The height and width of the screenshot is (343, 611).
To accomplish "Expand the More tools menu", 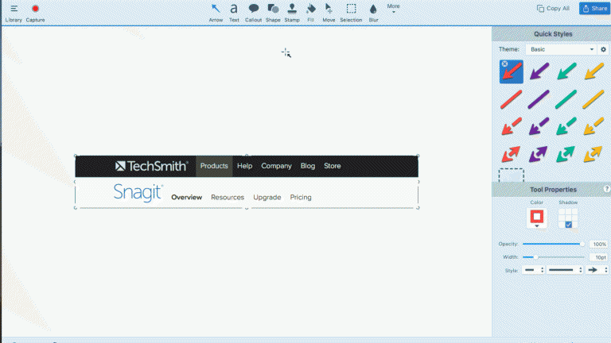I will 393,8.
